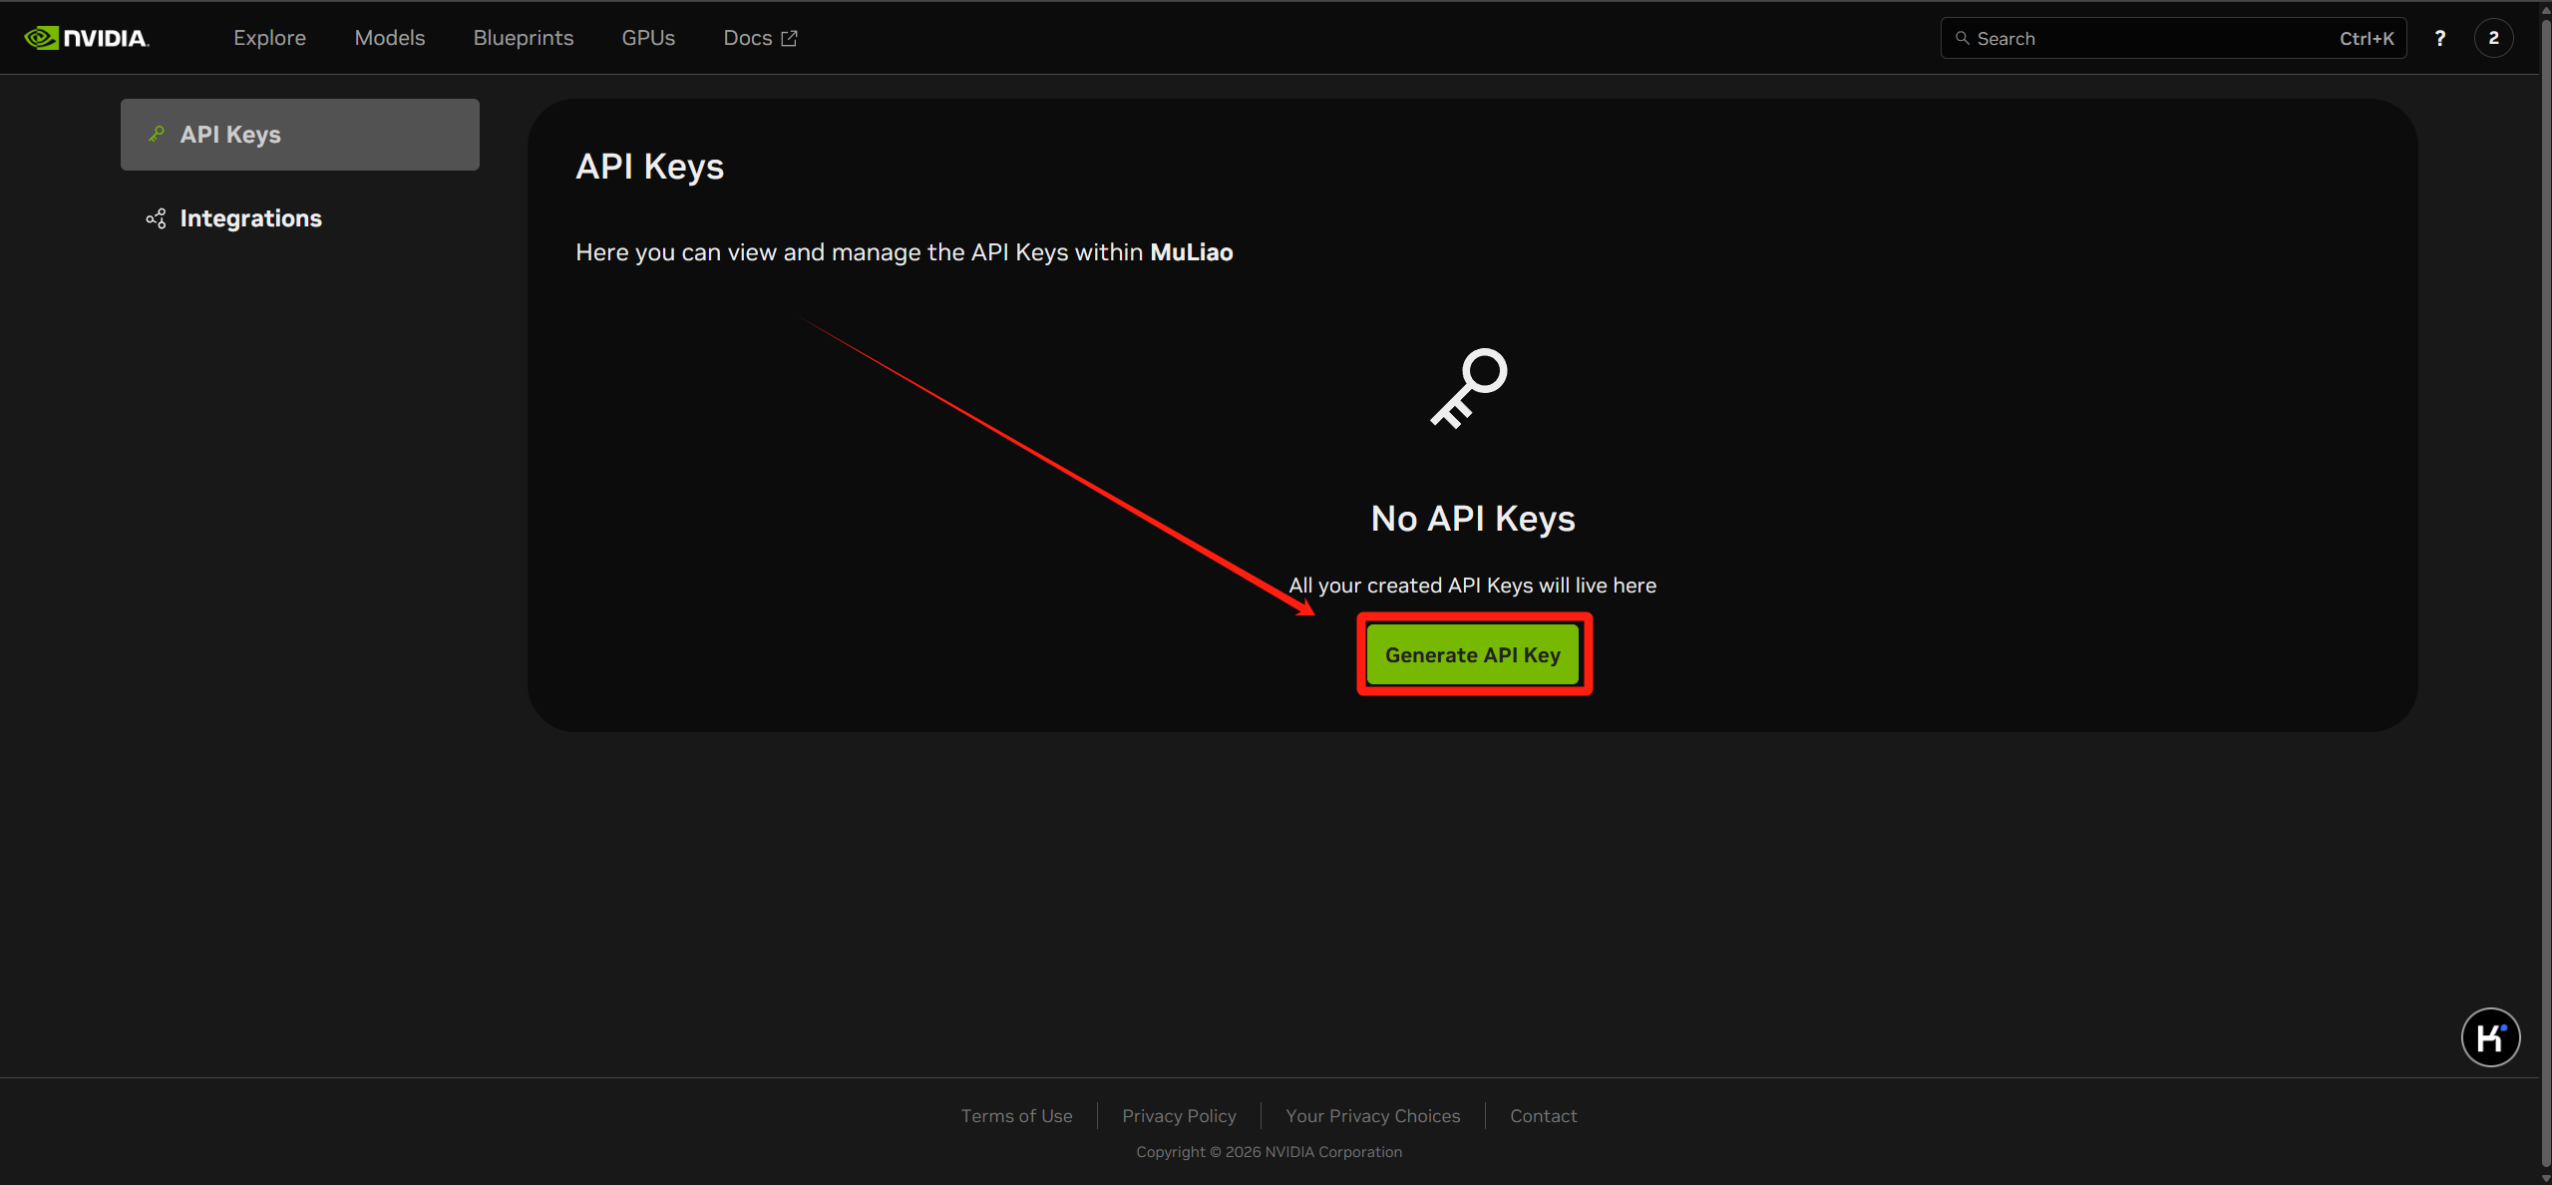Click the Contact footer link
The width and height of the screenshot is (2552, 1185).
[x=1543, y=1115]
